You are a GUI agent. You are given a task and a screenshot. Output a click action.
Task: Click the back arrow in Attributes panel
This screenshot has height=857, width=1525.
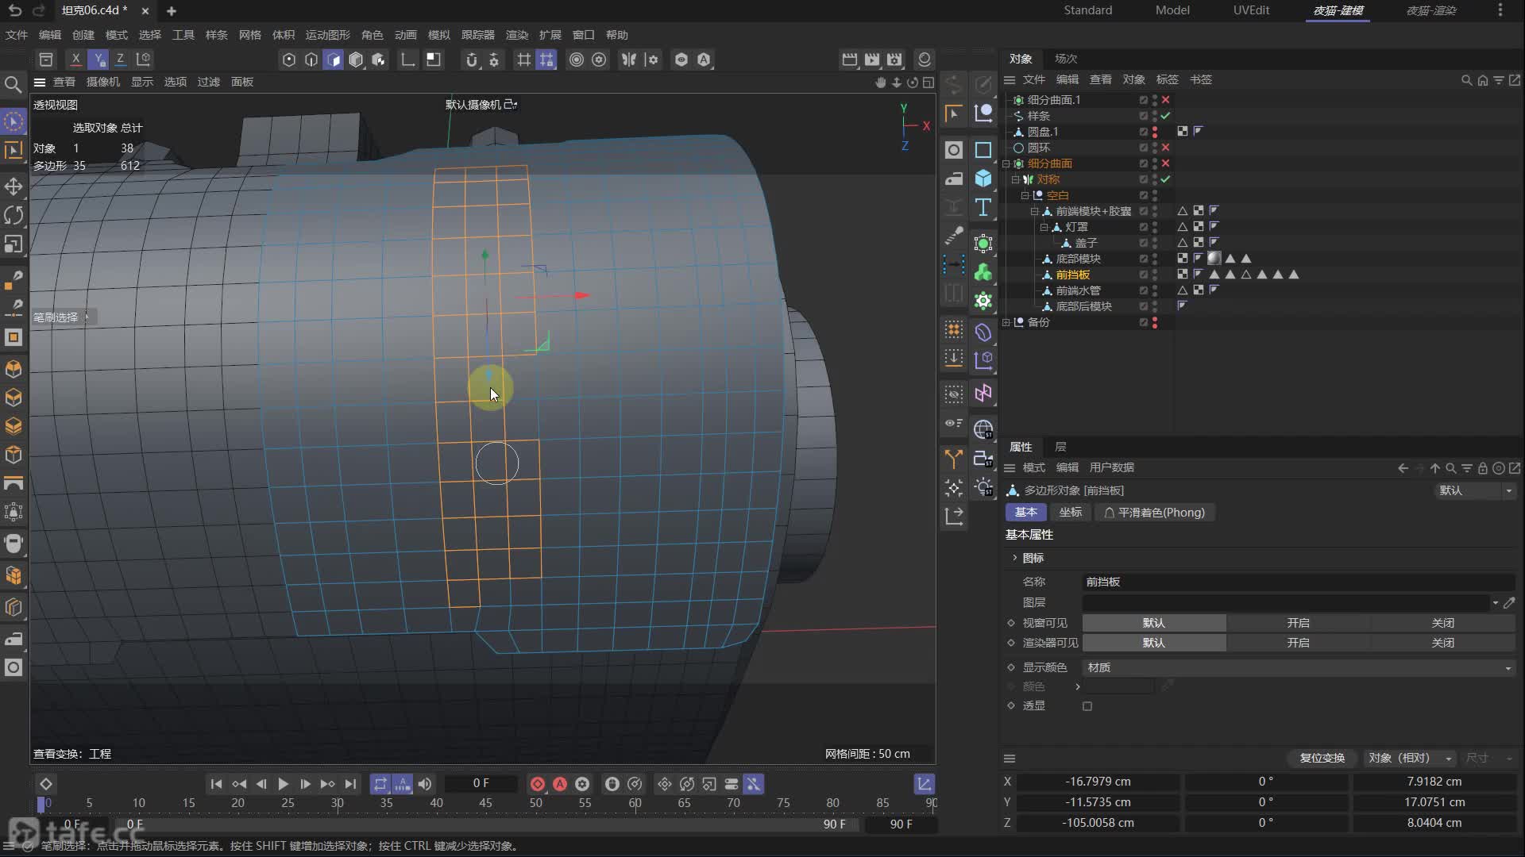coord(1403,468)
